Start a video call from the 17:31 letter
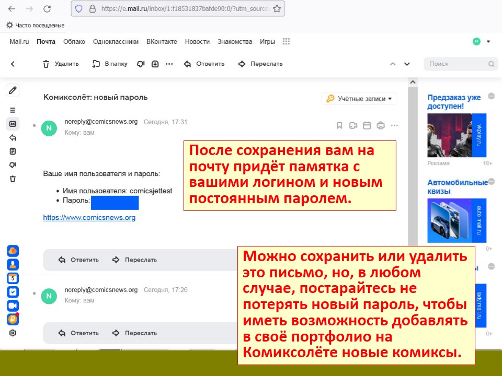This screenshot has height=376, width=502. [x=353, y=125]
